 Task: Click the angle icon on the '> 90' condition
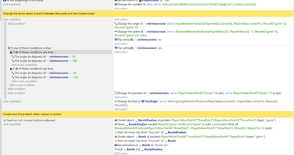13,56
